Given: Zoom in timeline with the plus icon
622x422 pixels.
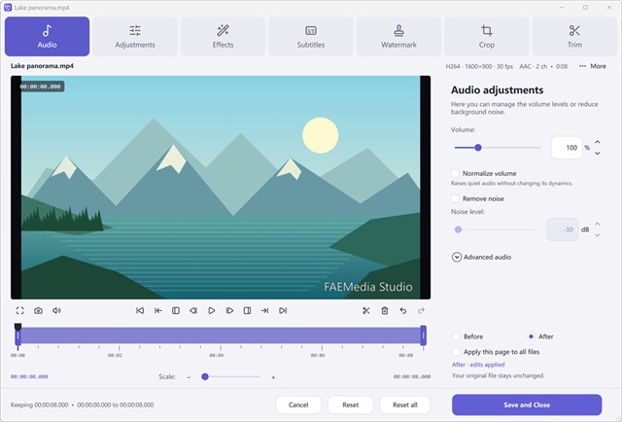Looking at the screenshot, I should (x=273, y=377).
